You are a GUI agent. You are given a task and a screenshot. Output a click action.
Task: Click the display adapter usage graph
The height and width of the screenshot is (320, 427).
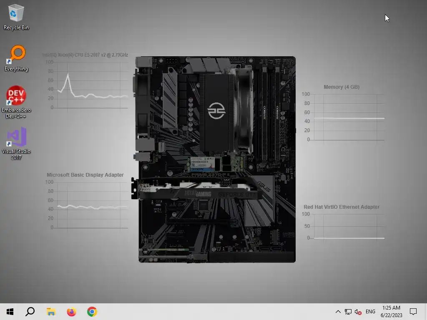pos(93,205)
